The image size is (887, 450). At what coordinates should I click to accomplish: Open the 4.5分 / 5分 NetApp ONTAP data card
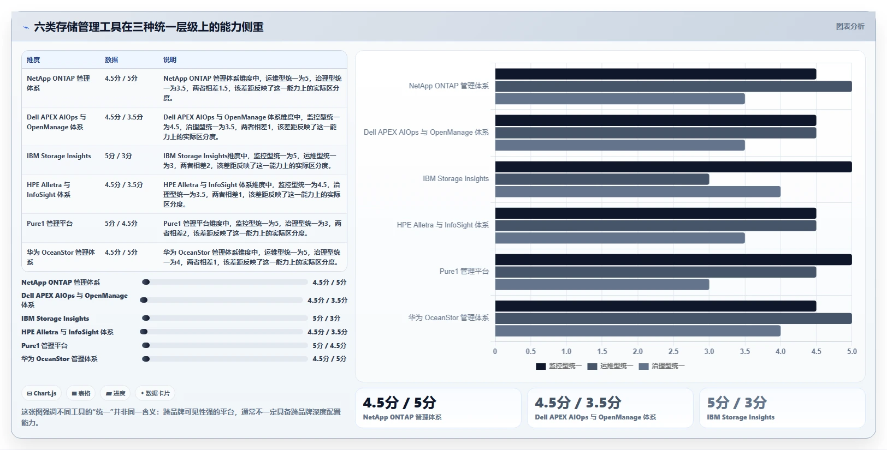(x=438, y=408)
